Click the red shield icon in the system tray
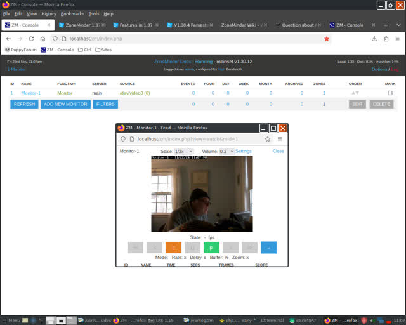Image resolution: width=406 pixels, height=325 pixels. 364,321
